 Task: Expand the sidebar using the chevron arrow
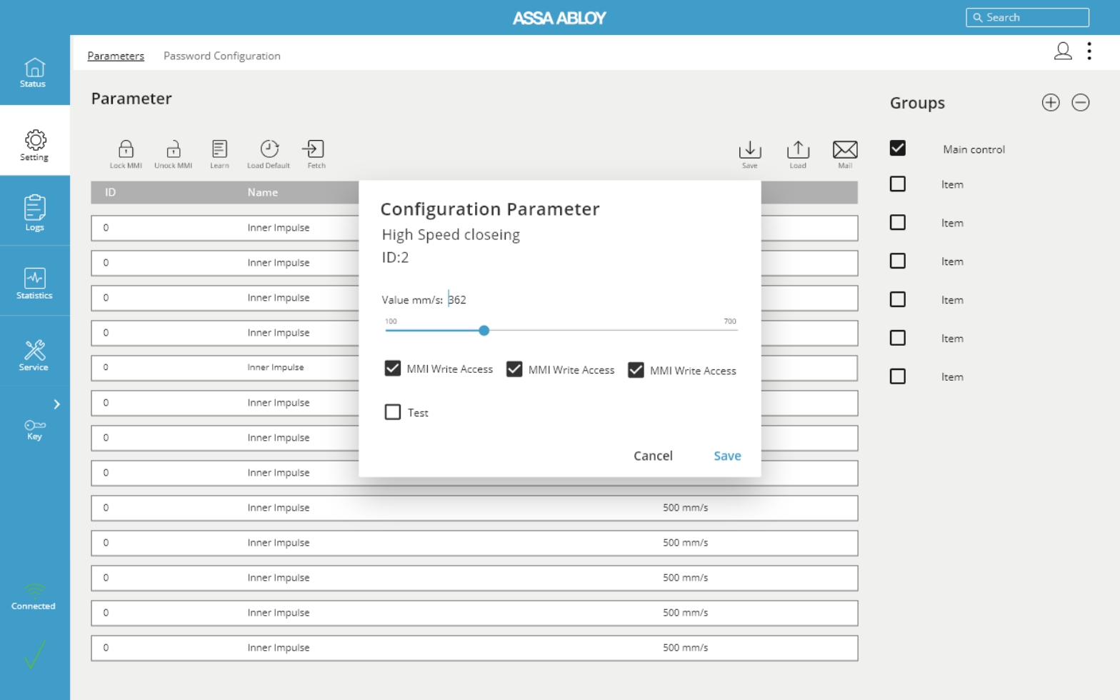(x=57, y=404)
